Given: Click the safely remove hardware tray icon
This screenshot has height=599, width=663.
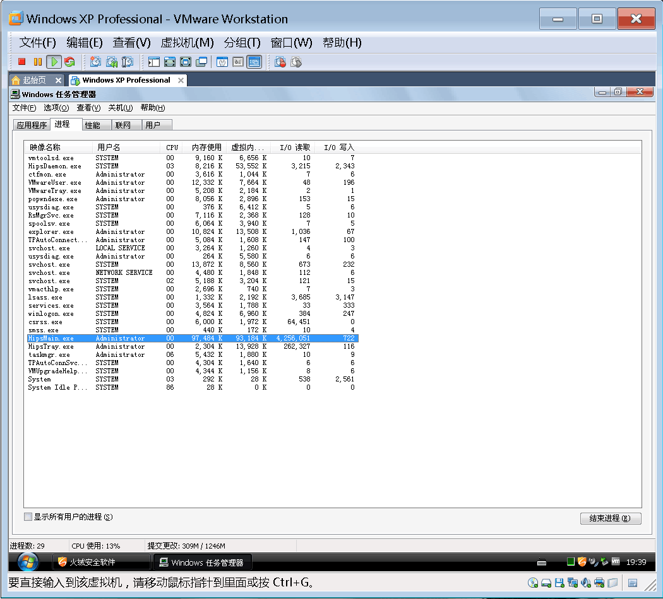Looking at the screenshot, I should coord(604,561).
